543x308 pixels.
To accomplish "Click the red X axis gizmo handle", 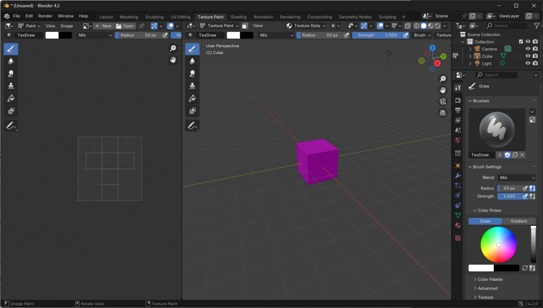I will pyautogui.click(x=437, y=63).
